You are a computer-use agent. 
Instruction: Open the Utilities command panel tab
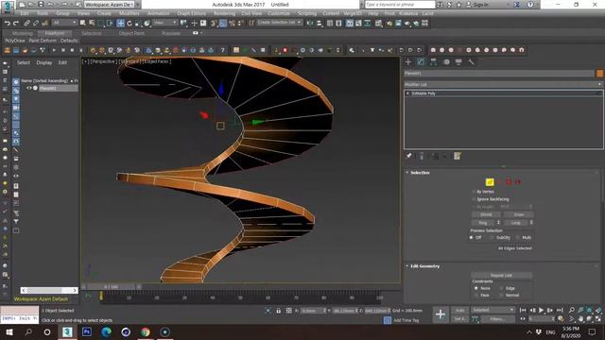coord(471,61)
